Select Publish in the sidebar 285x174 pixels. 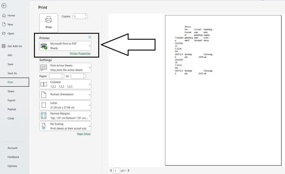12,110
